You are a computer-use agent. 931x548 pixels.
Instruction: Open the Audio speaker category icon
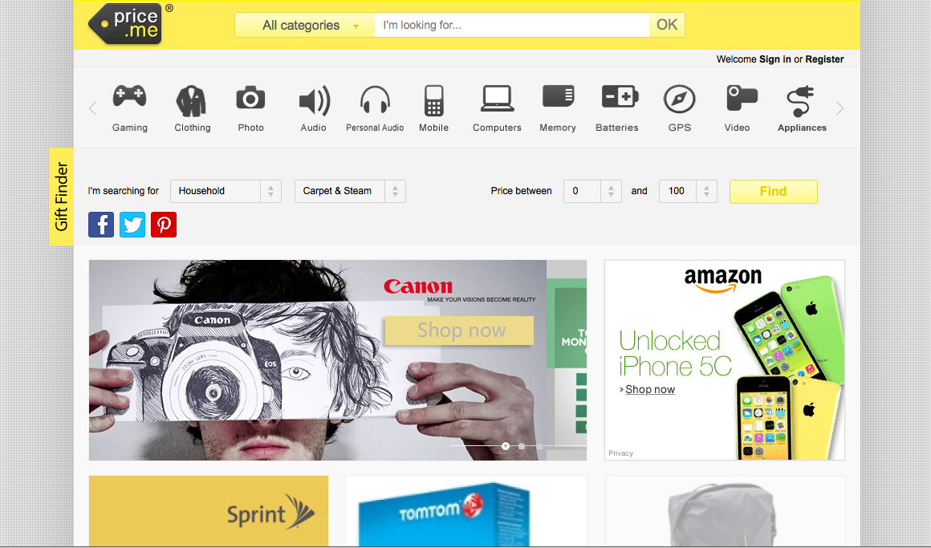click(x=314, y=101)
